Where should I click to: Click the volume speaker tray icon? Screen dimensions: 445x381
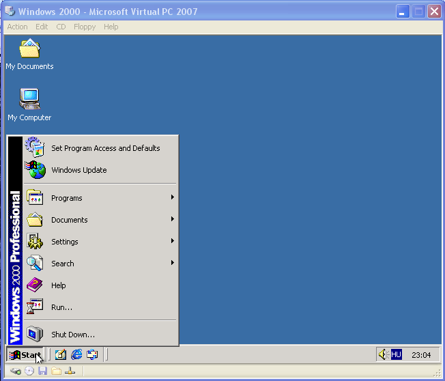[x=384, y=354]
